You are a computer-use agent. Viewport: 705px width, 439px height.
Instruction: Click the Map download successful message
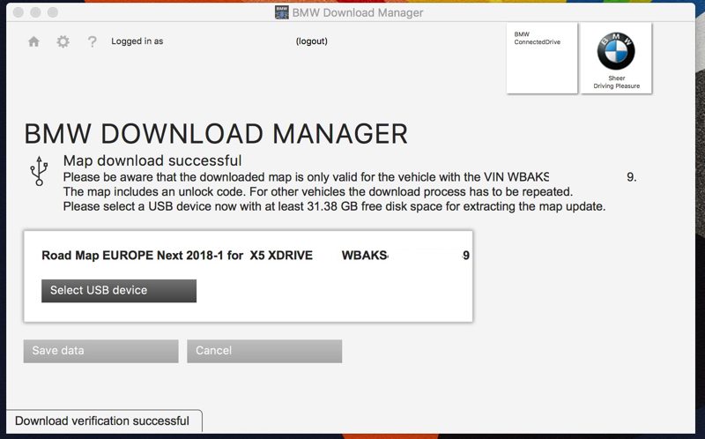pyautogui.click(x=152, y=160)
